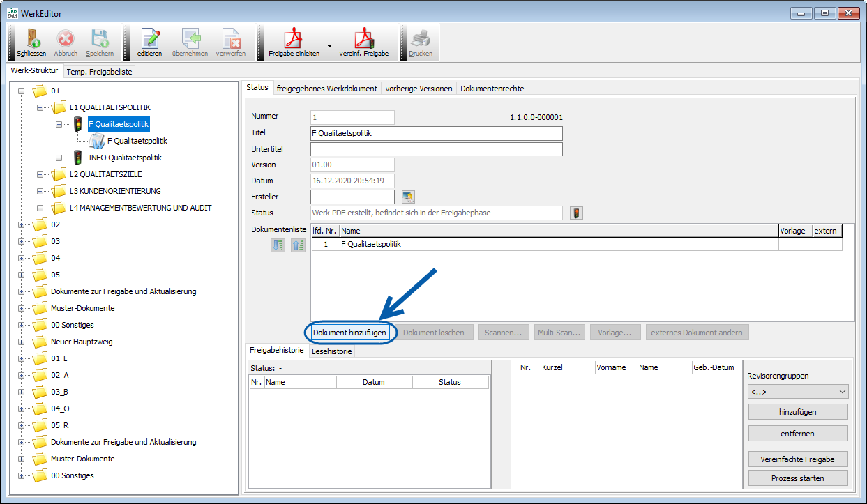
Task: Collapse the L1 QUALITAETSPOLITIK folder
Action: tap(40, 107)
